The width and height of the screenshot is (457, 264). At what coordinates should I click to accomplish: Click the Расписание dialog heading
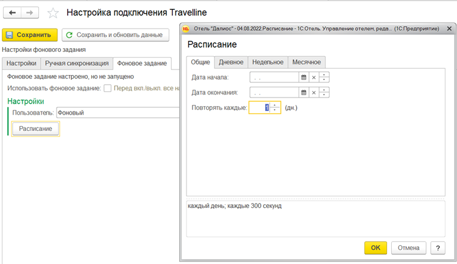(212, 45)
